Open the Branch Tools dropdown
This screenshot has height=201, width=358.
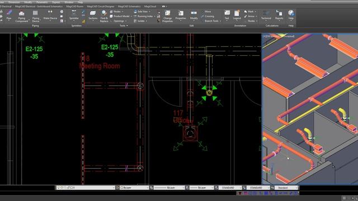tap(212, 21)
